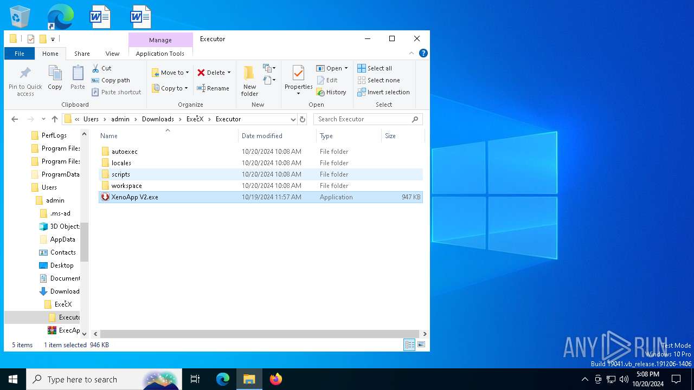Viewport: 694px width, 390px height.
Task: Show file History
Action: 331,92
